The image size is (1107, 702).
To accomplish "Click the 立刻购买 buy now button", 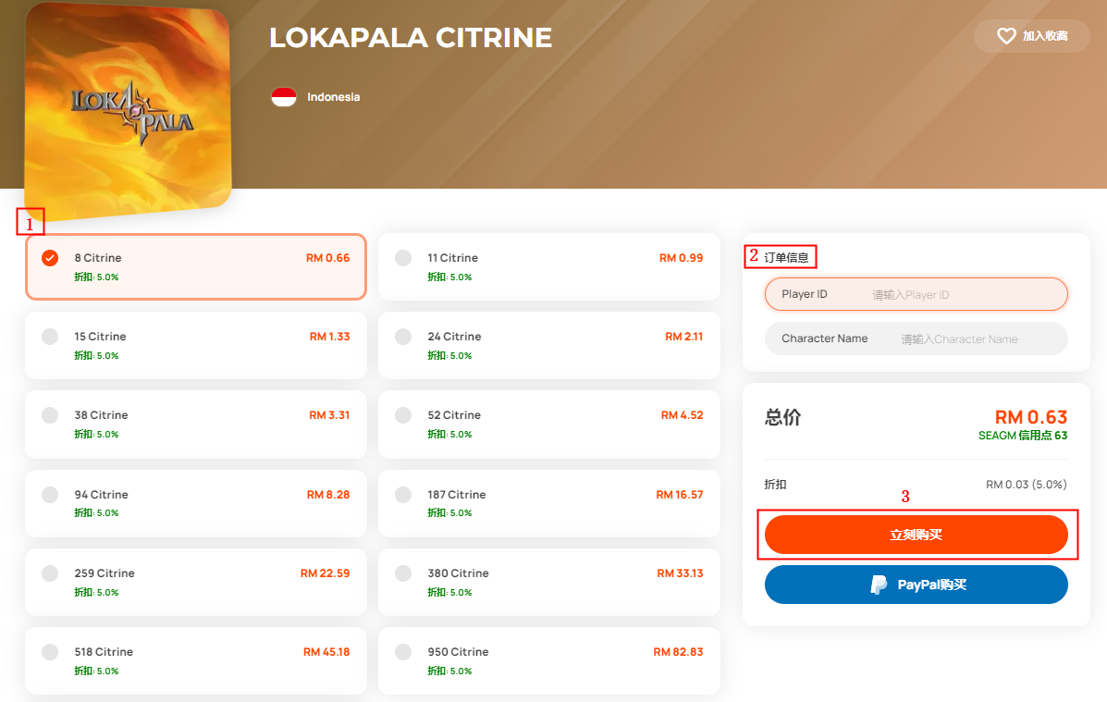I will pos(916,535).
